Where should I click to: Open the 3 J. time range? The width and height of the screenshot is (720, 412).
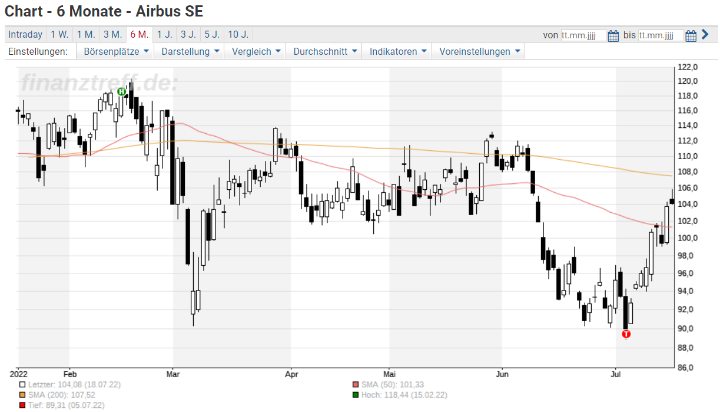tap(188, 35)
